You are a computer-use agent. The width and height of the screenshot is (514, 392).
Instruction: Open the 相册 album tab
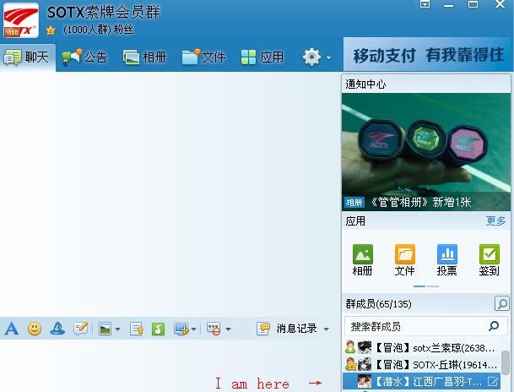pos(145,57)
